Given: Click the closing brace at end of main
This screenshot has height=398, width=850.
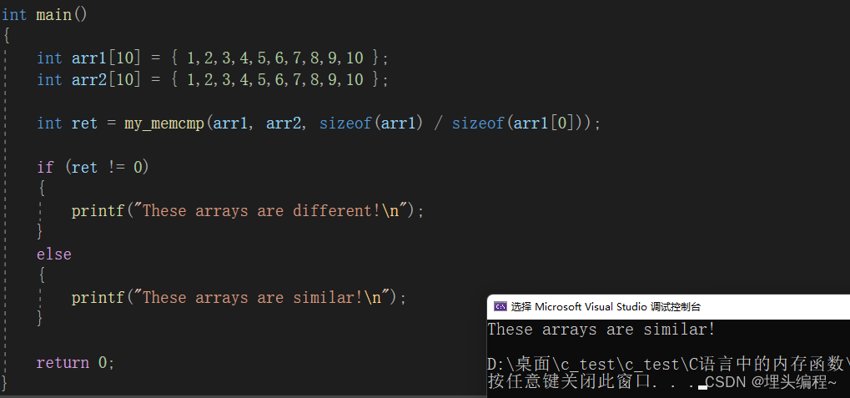Looking at the screenshot, I should point(6,383).
